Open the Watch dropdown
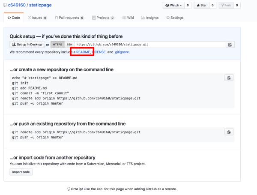 (173, 6)
